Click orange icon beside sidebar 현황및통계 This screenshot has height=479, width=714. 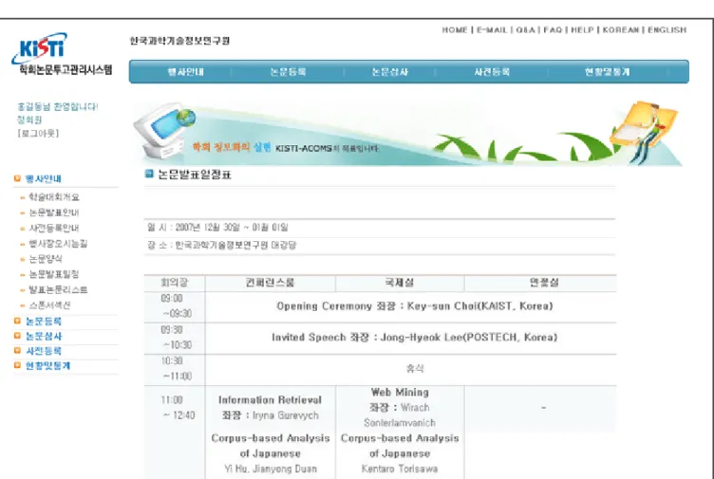pos(17,365)
